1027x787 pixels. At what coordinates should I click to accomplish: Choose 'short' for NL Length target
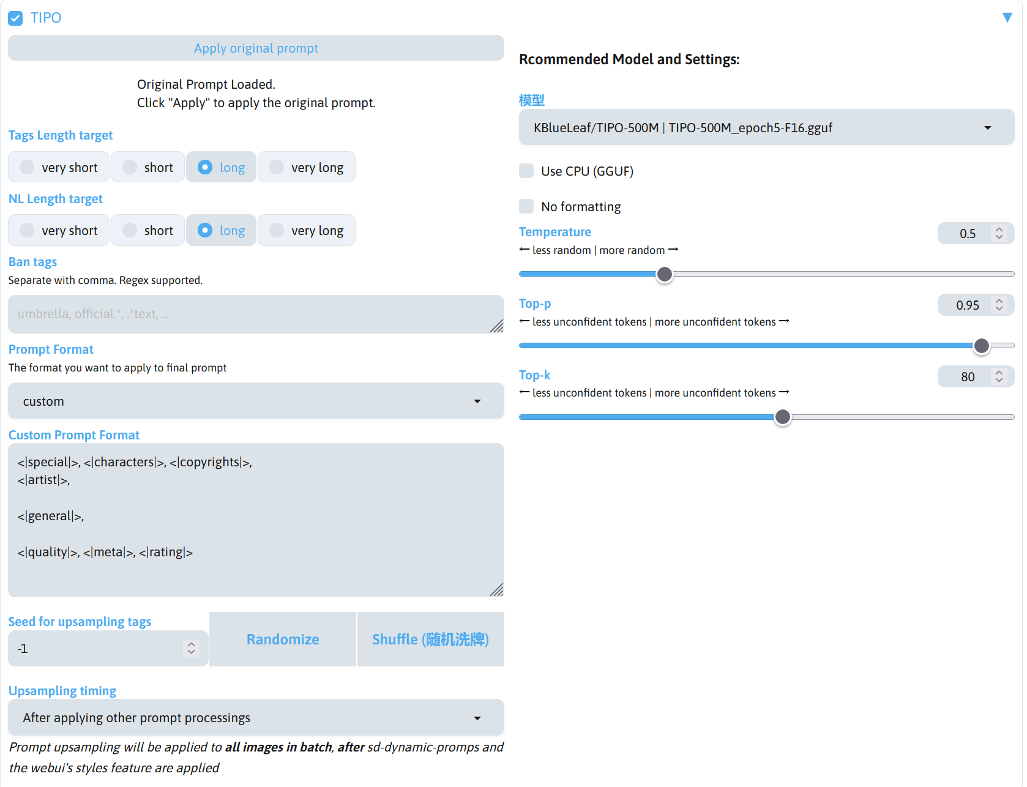[148, 231]
